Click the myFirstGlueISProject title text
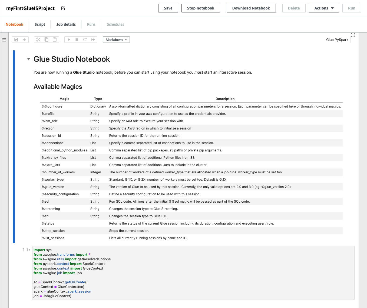The image size is (367, 308). (31, 8)
